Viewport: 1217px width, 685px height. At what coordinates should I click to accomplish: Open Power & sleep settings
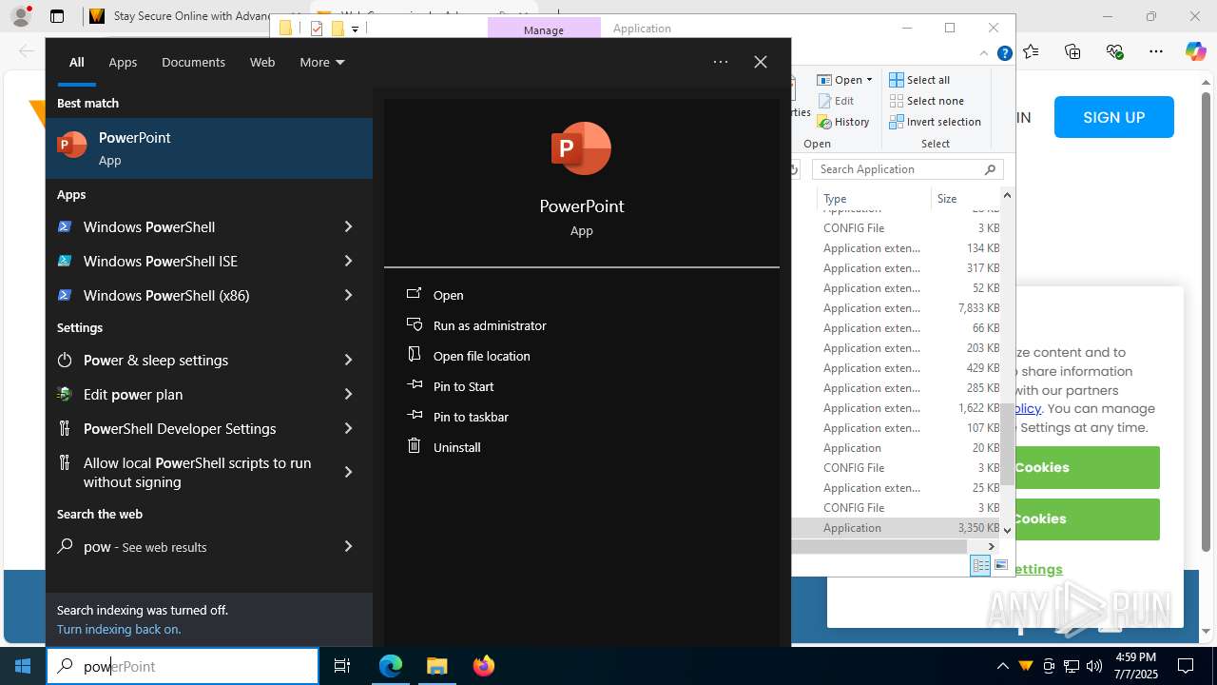(192, 360)
